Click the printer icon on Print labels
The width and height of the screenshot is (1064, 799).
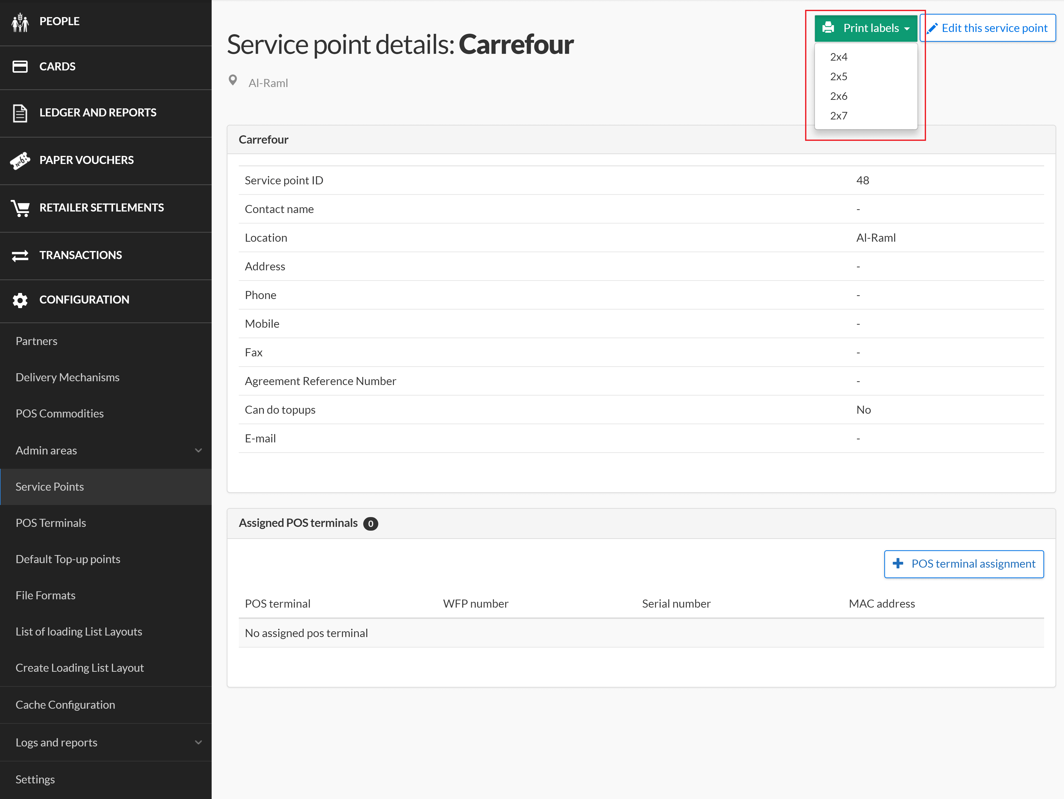pyautogui.click(x=828, y=28)
